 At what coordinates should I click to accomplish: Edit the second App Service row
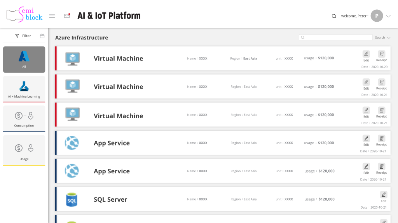click(366, 169)
